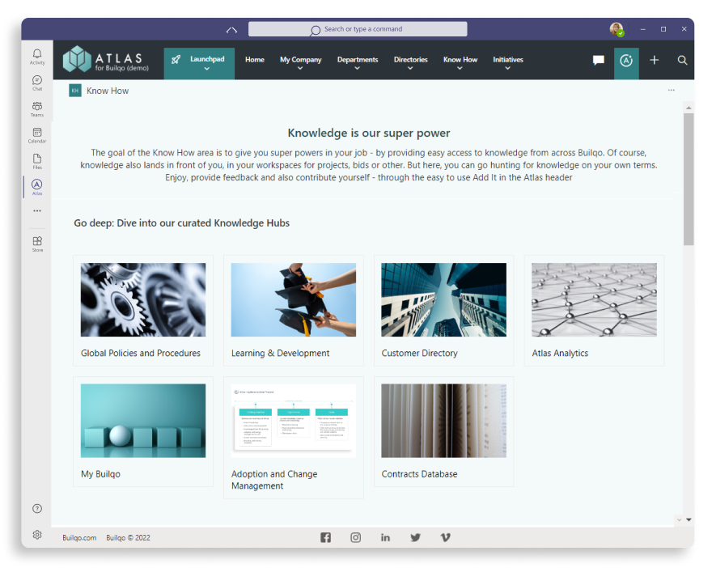Open the Know How dropdown menu
The image size is (712, 568).
pyautogui.click(x=460, y=63)
